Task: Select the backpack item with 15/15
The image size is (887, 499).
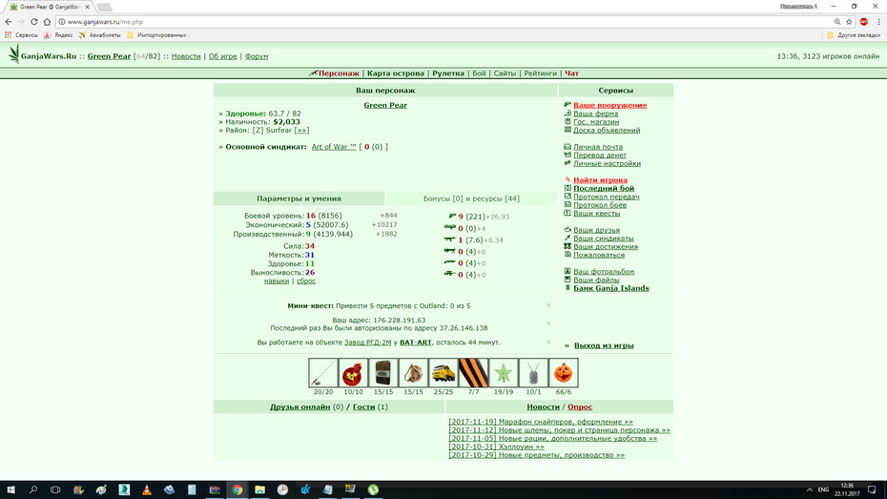Action: pyautogui.click(x=413, y=373)
